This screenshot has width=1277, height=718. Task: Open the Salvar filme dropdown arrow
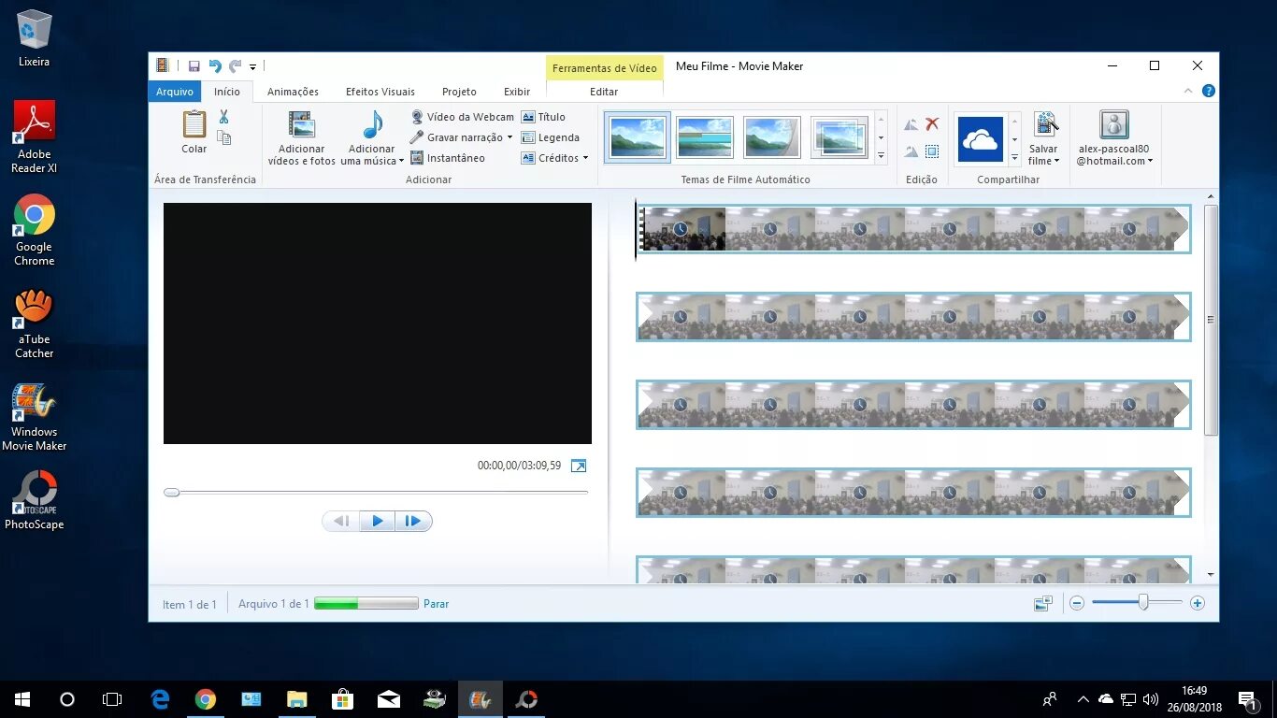(1056, 162)
